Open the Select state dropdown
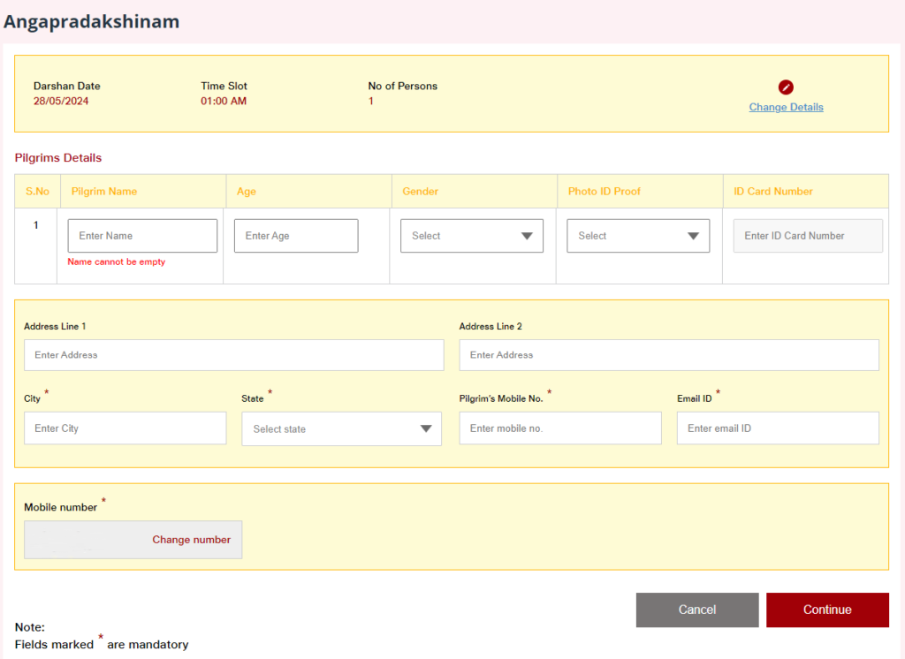The image size is (905, 659). (x=342, y=428)
